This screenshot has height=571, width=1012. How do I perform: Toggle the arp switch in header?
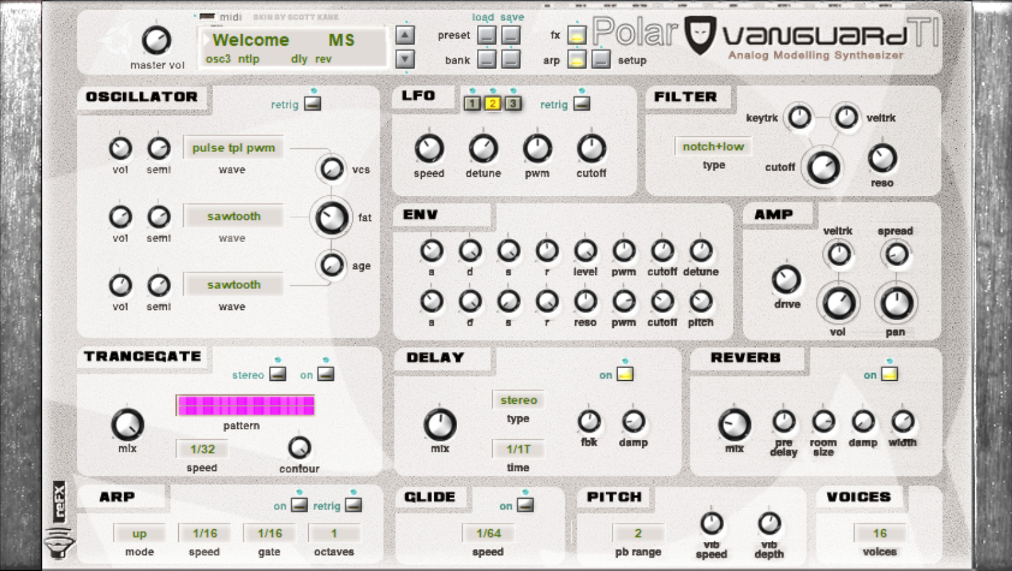pyautogui.click(x=576, y=60)
